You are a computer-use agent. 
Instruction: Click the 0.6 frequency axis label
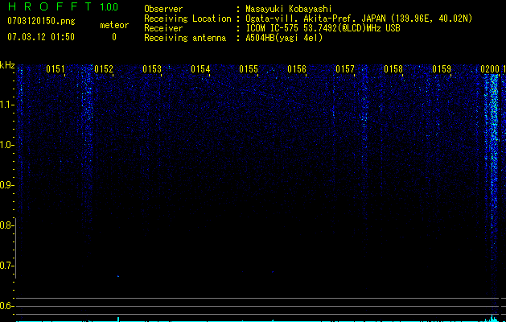click(x=6, y=306)
